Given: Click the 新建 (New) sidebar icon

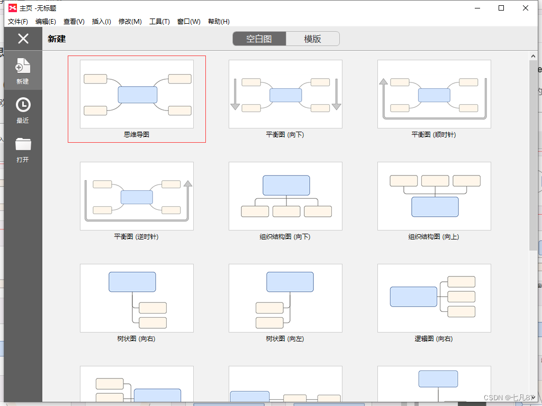Looking at the screenshot, I should pos(23,66).
